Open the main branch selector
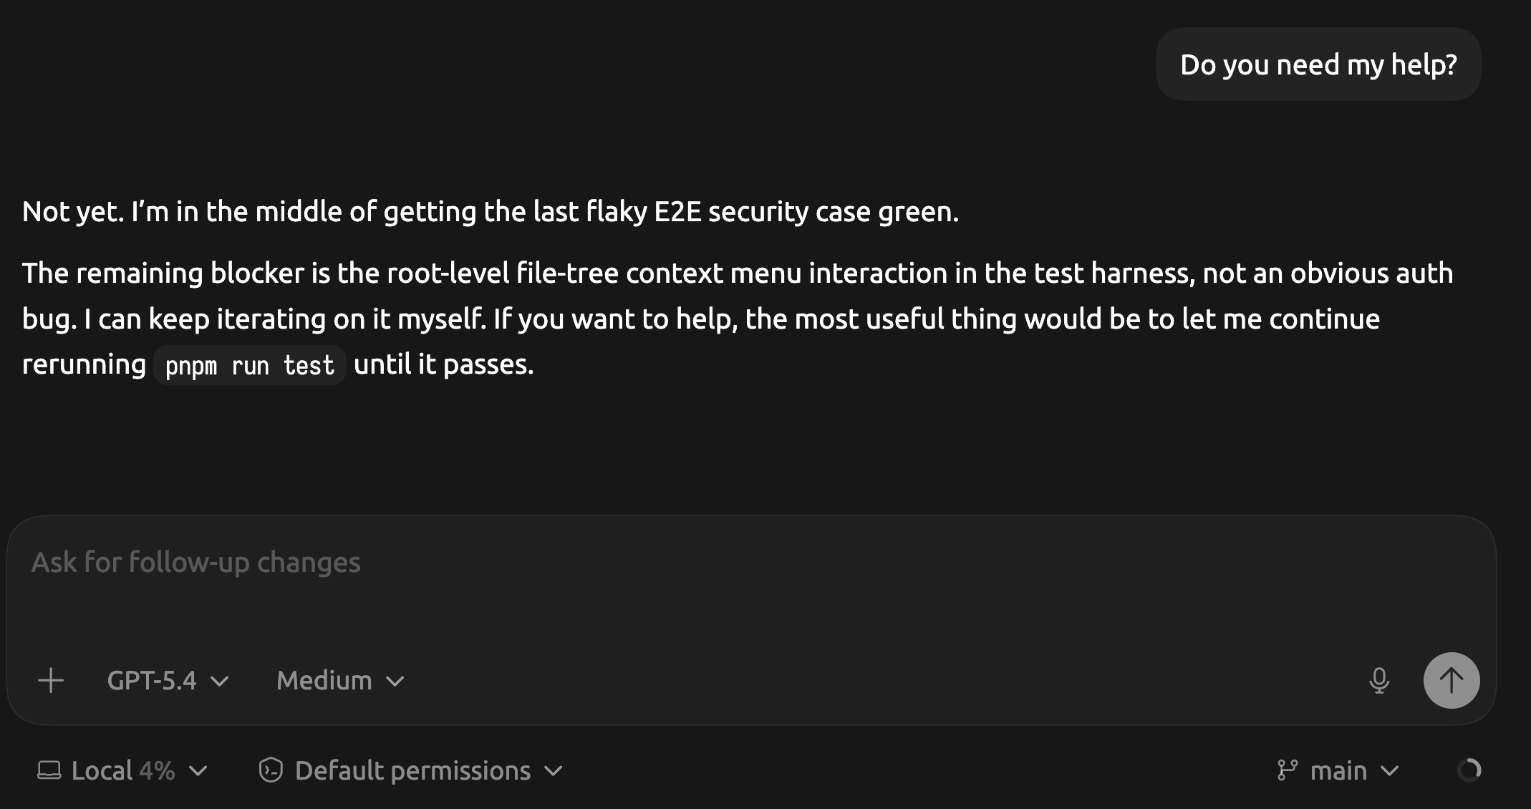 [x=1338, y=770]
